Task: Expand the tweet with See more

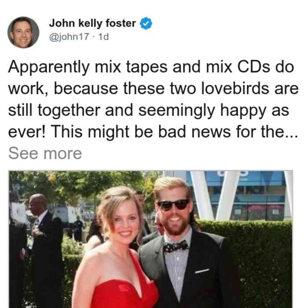Action: [45, 154]
